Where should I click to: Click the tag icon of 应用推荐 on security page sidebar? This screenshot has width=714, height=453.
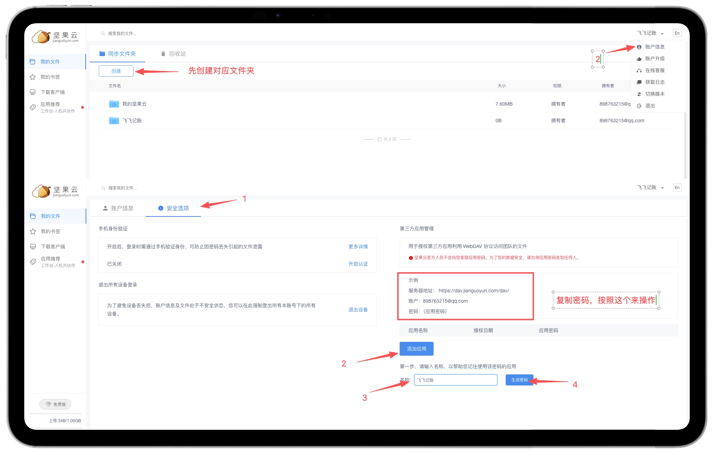pos(33,262)
